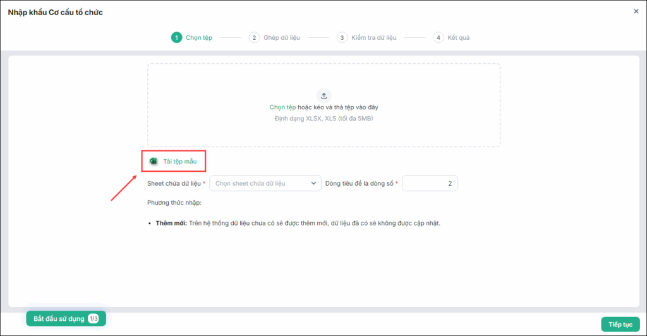Viewport: 647px width, 336px height.
Task: Click the Excel icon beside Tải tệp mẫu
Action: pos(153,161)
